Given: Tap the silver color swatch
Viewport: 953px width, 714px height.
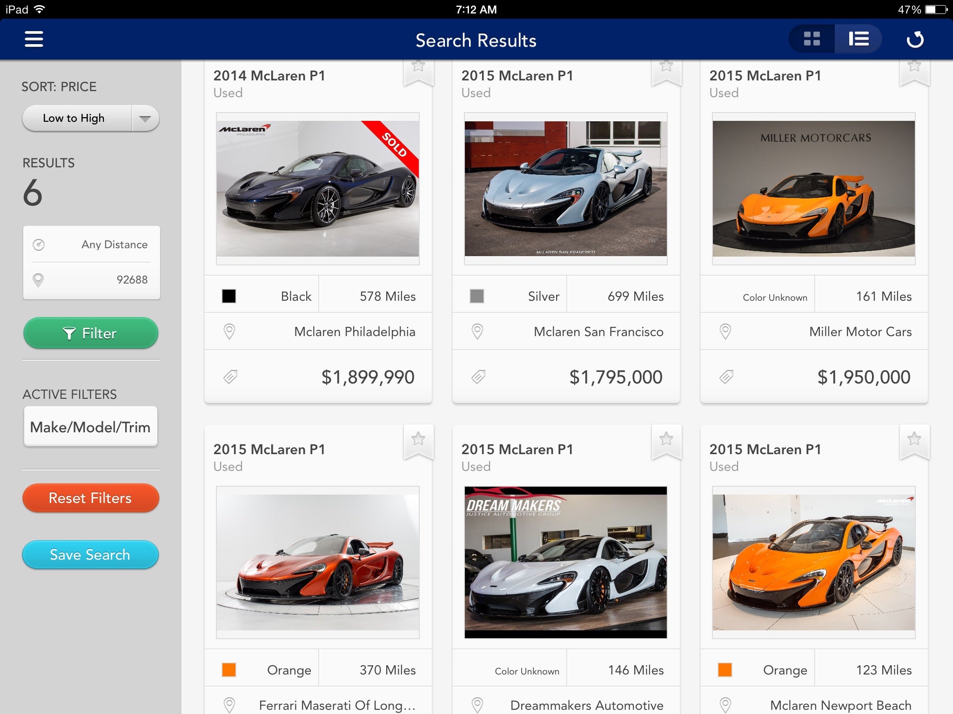Looking at the screenshot, I should click(477, 296).
